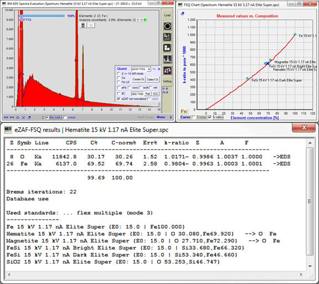Click the SiO2 15 kV standard line
The height and width of the screenshot is (284, 319).
pyautogui.click(x=113, y=262)
